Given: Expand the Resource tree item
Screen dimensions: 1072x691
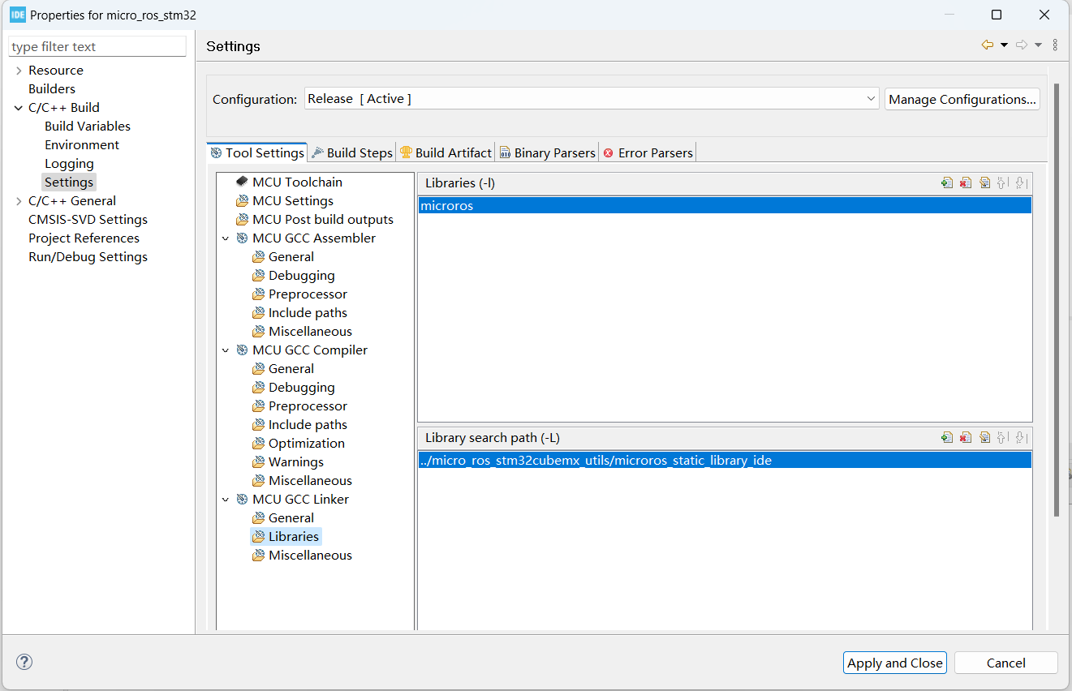Looking at the screenshot, I should (19, 71).
